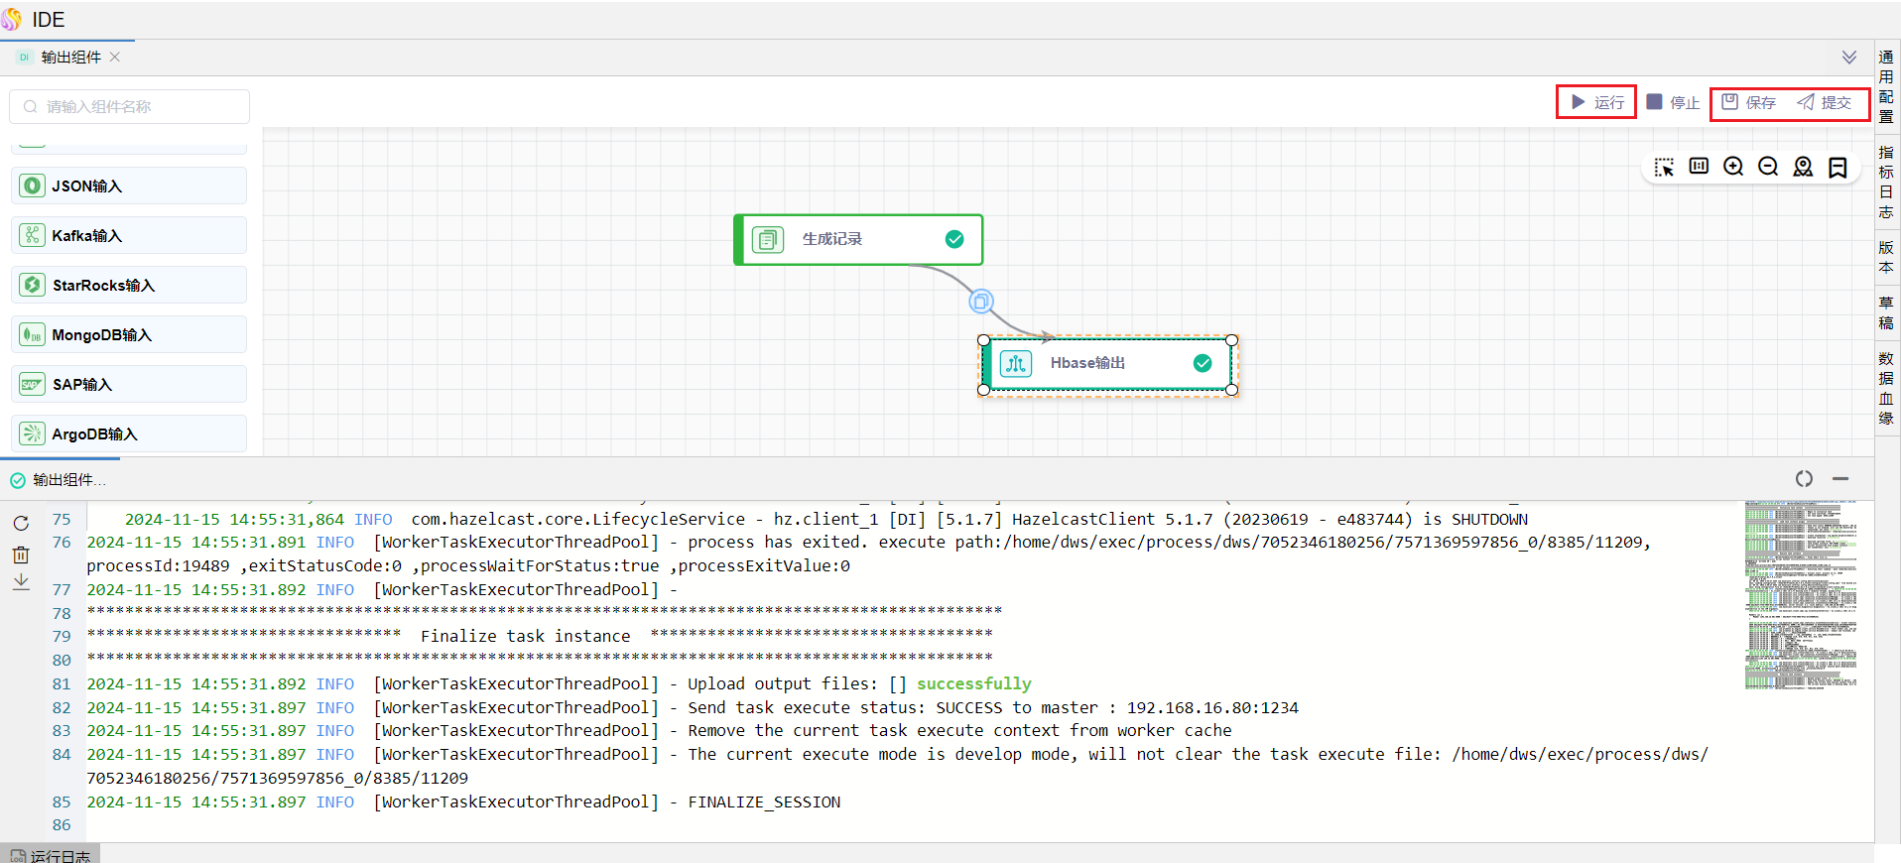The height and width of the screenshot is (863, 1901).
Task: Click the zoom out magnifier icon
Action: [x=1768, y=167]
